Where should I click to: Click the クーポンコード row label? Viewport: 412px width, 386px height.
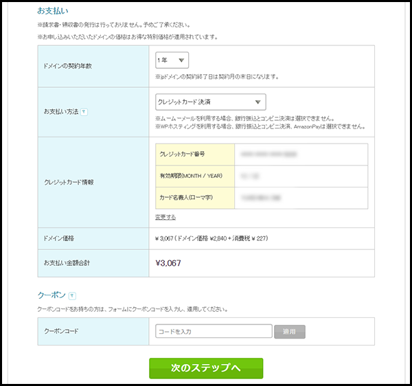(x=60, y=332)
